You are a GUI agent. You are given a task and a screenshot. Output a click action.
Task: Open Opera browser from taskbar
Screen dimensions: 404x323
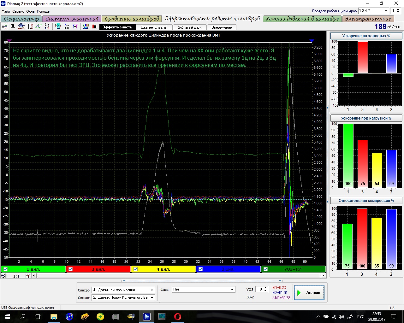coord(177,317)
